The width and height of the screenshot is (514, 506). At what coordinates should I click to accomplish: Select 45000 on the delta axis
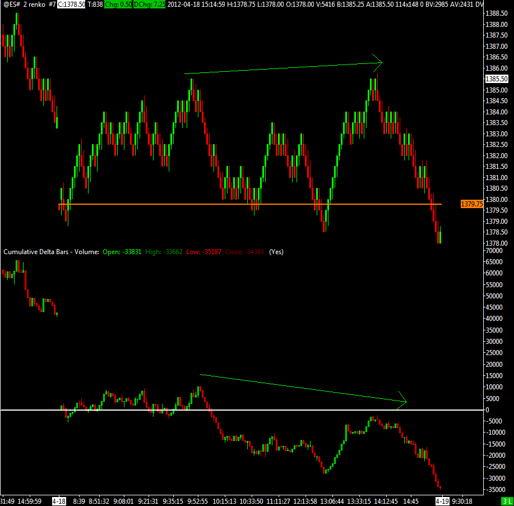pos(494,307)
